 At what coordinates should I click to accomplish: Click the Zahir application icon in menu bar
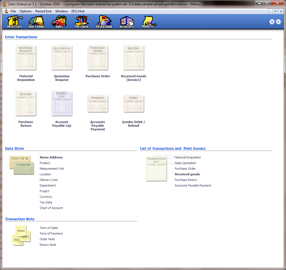(6, 11)
